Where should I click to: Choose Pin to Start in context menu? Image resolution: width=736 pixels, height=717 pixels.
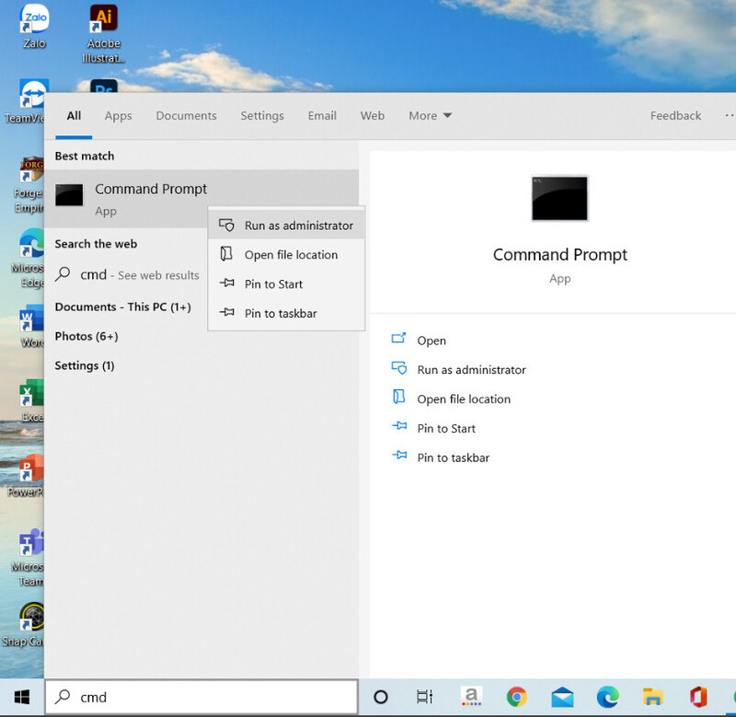pyautogui.click(x=286, y=284)
